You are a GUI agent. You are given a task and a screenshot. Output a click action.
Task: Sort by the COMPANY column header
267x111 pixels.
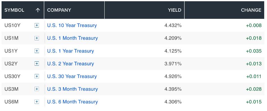(59, 10)
